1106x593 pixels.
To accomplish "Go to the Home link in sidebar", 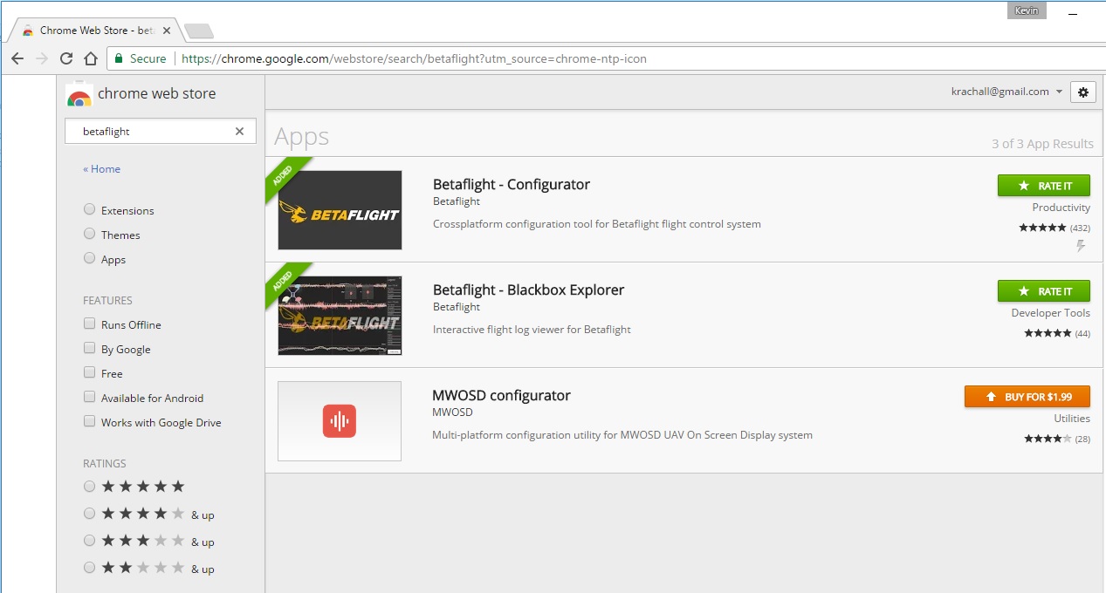I will pyautogui.click(x=102, y=169).
